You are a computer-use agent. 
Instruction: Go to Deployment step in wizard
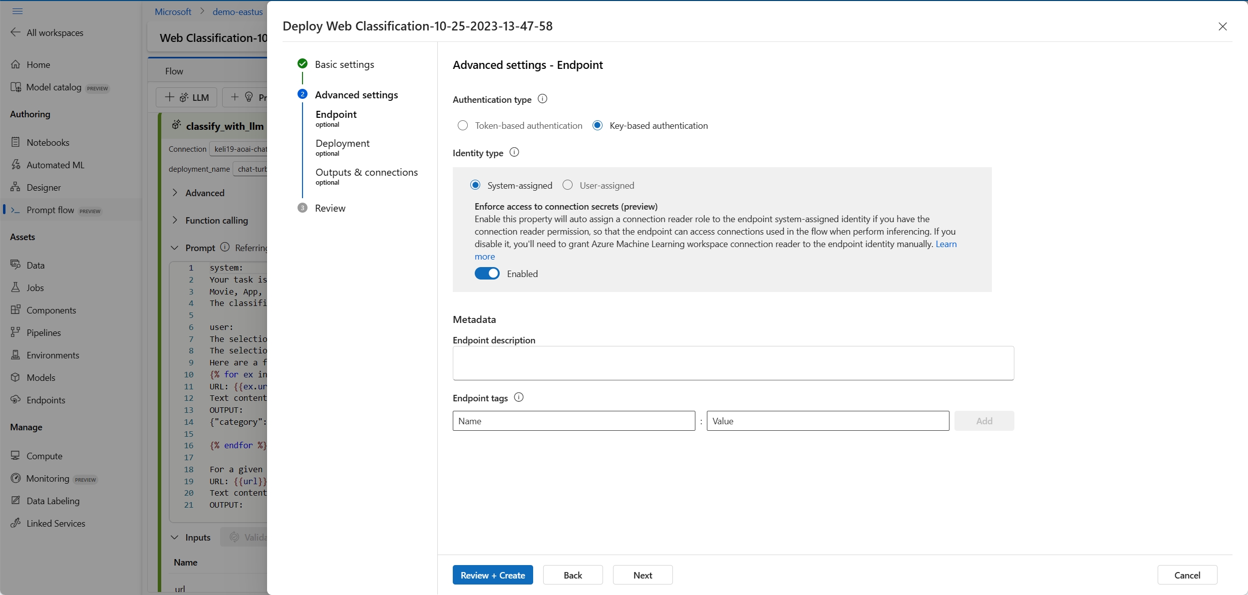pyautogui.click(x=342, y=144)
